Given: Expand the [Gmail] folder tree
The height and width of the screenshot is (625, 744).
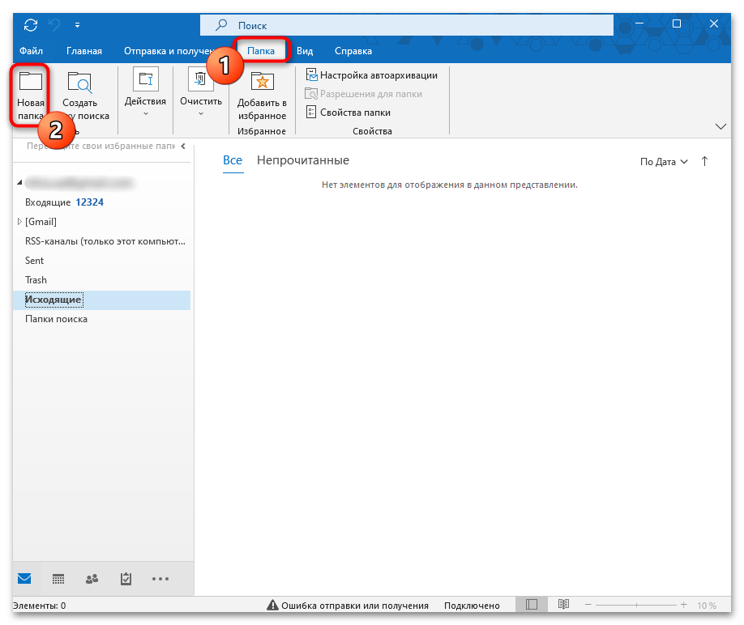Looking at the screenshot, I should (19, 221).
